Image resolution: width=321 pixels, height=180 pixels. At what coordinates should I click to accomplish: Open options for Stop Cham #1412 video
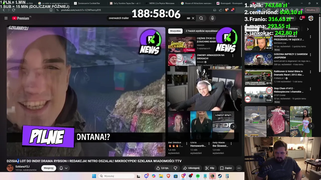pyautogui.click(x=310, y=89)
